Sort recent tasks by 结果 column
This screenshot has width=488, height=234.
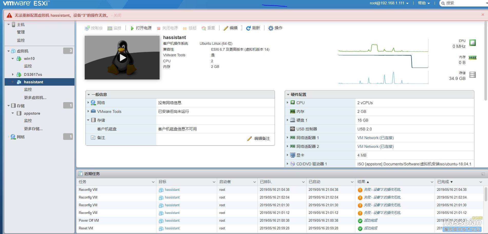(395, 182)
